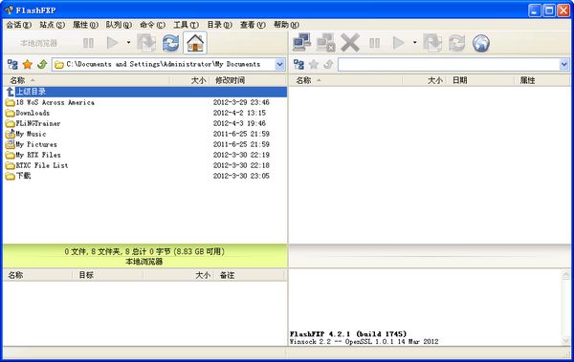
Task: Select the My RTX Files folder
Action: (145, 155)
